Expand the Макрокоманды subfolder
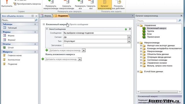 click(x=141, y=51)
